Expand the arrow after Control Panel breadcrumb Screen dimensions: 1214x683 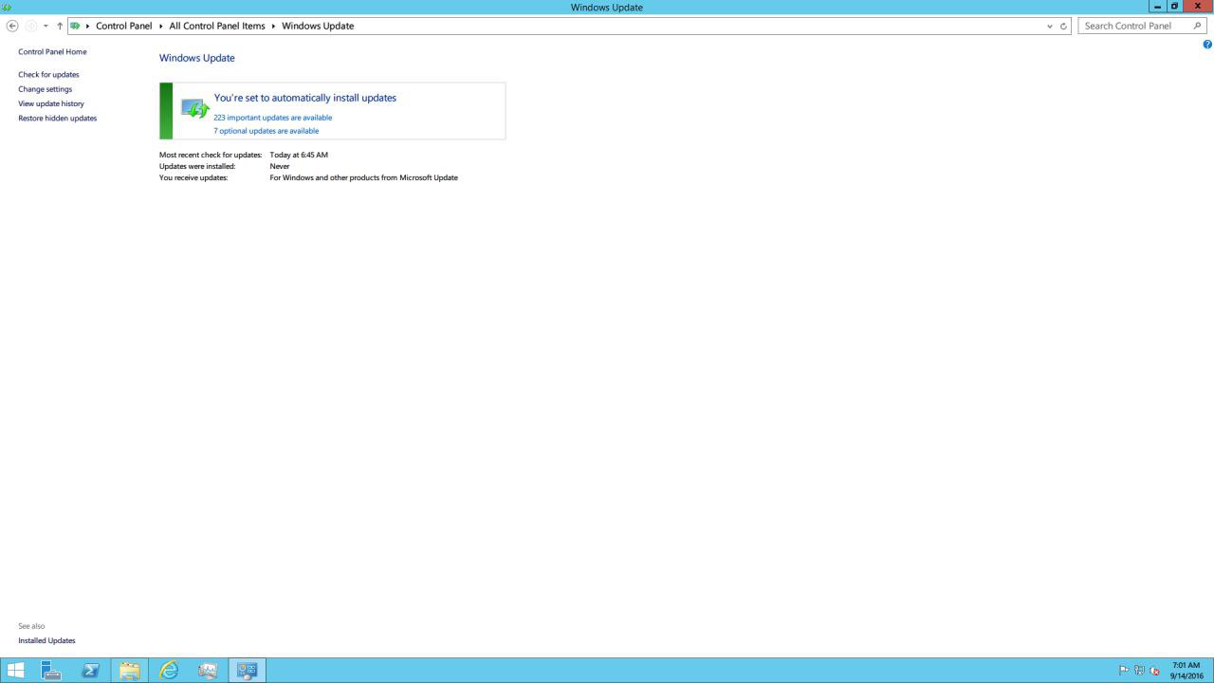click(161, 26)
